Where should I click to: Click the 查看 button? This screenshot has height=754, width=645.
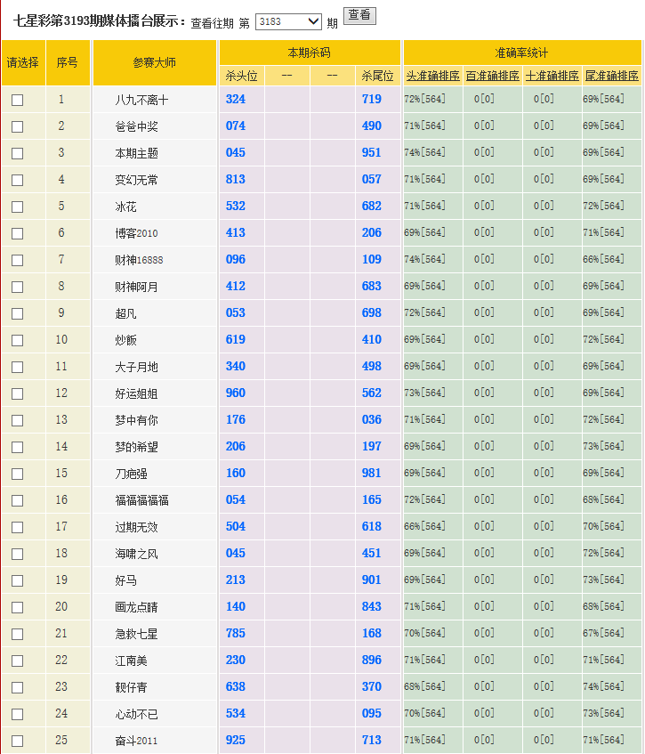click(x=359, y=16)
